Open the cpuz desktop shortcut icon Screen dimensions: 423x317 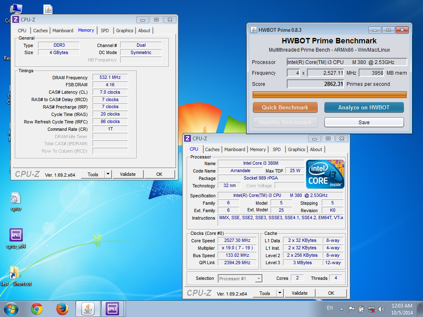pyautogui.click(x=16, y=201)
